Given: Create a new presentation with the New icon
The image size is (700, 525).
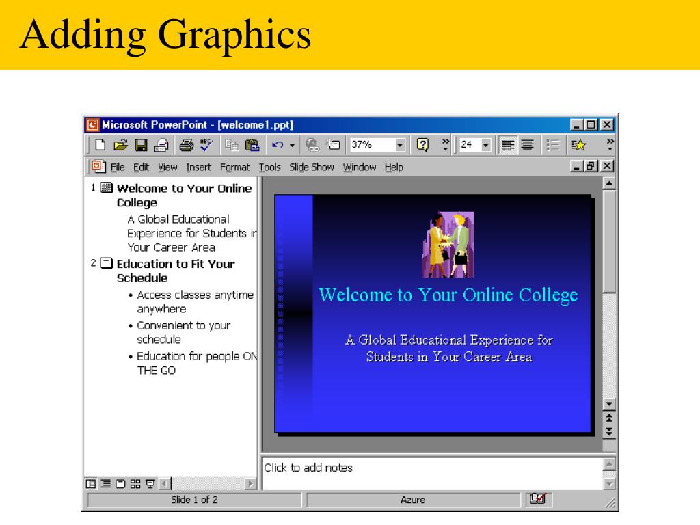Looking at the screenshot, I should [100, 145].
